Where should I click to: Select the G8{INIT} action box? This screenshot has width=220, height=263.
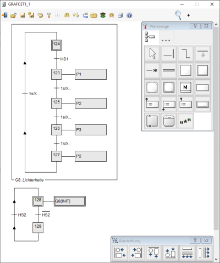click(70, 201)
